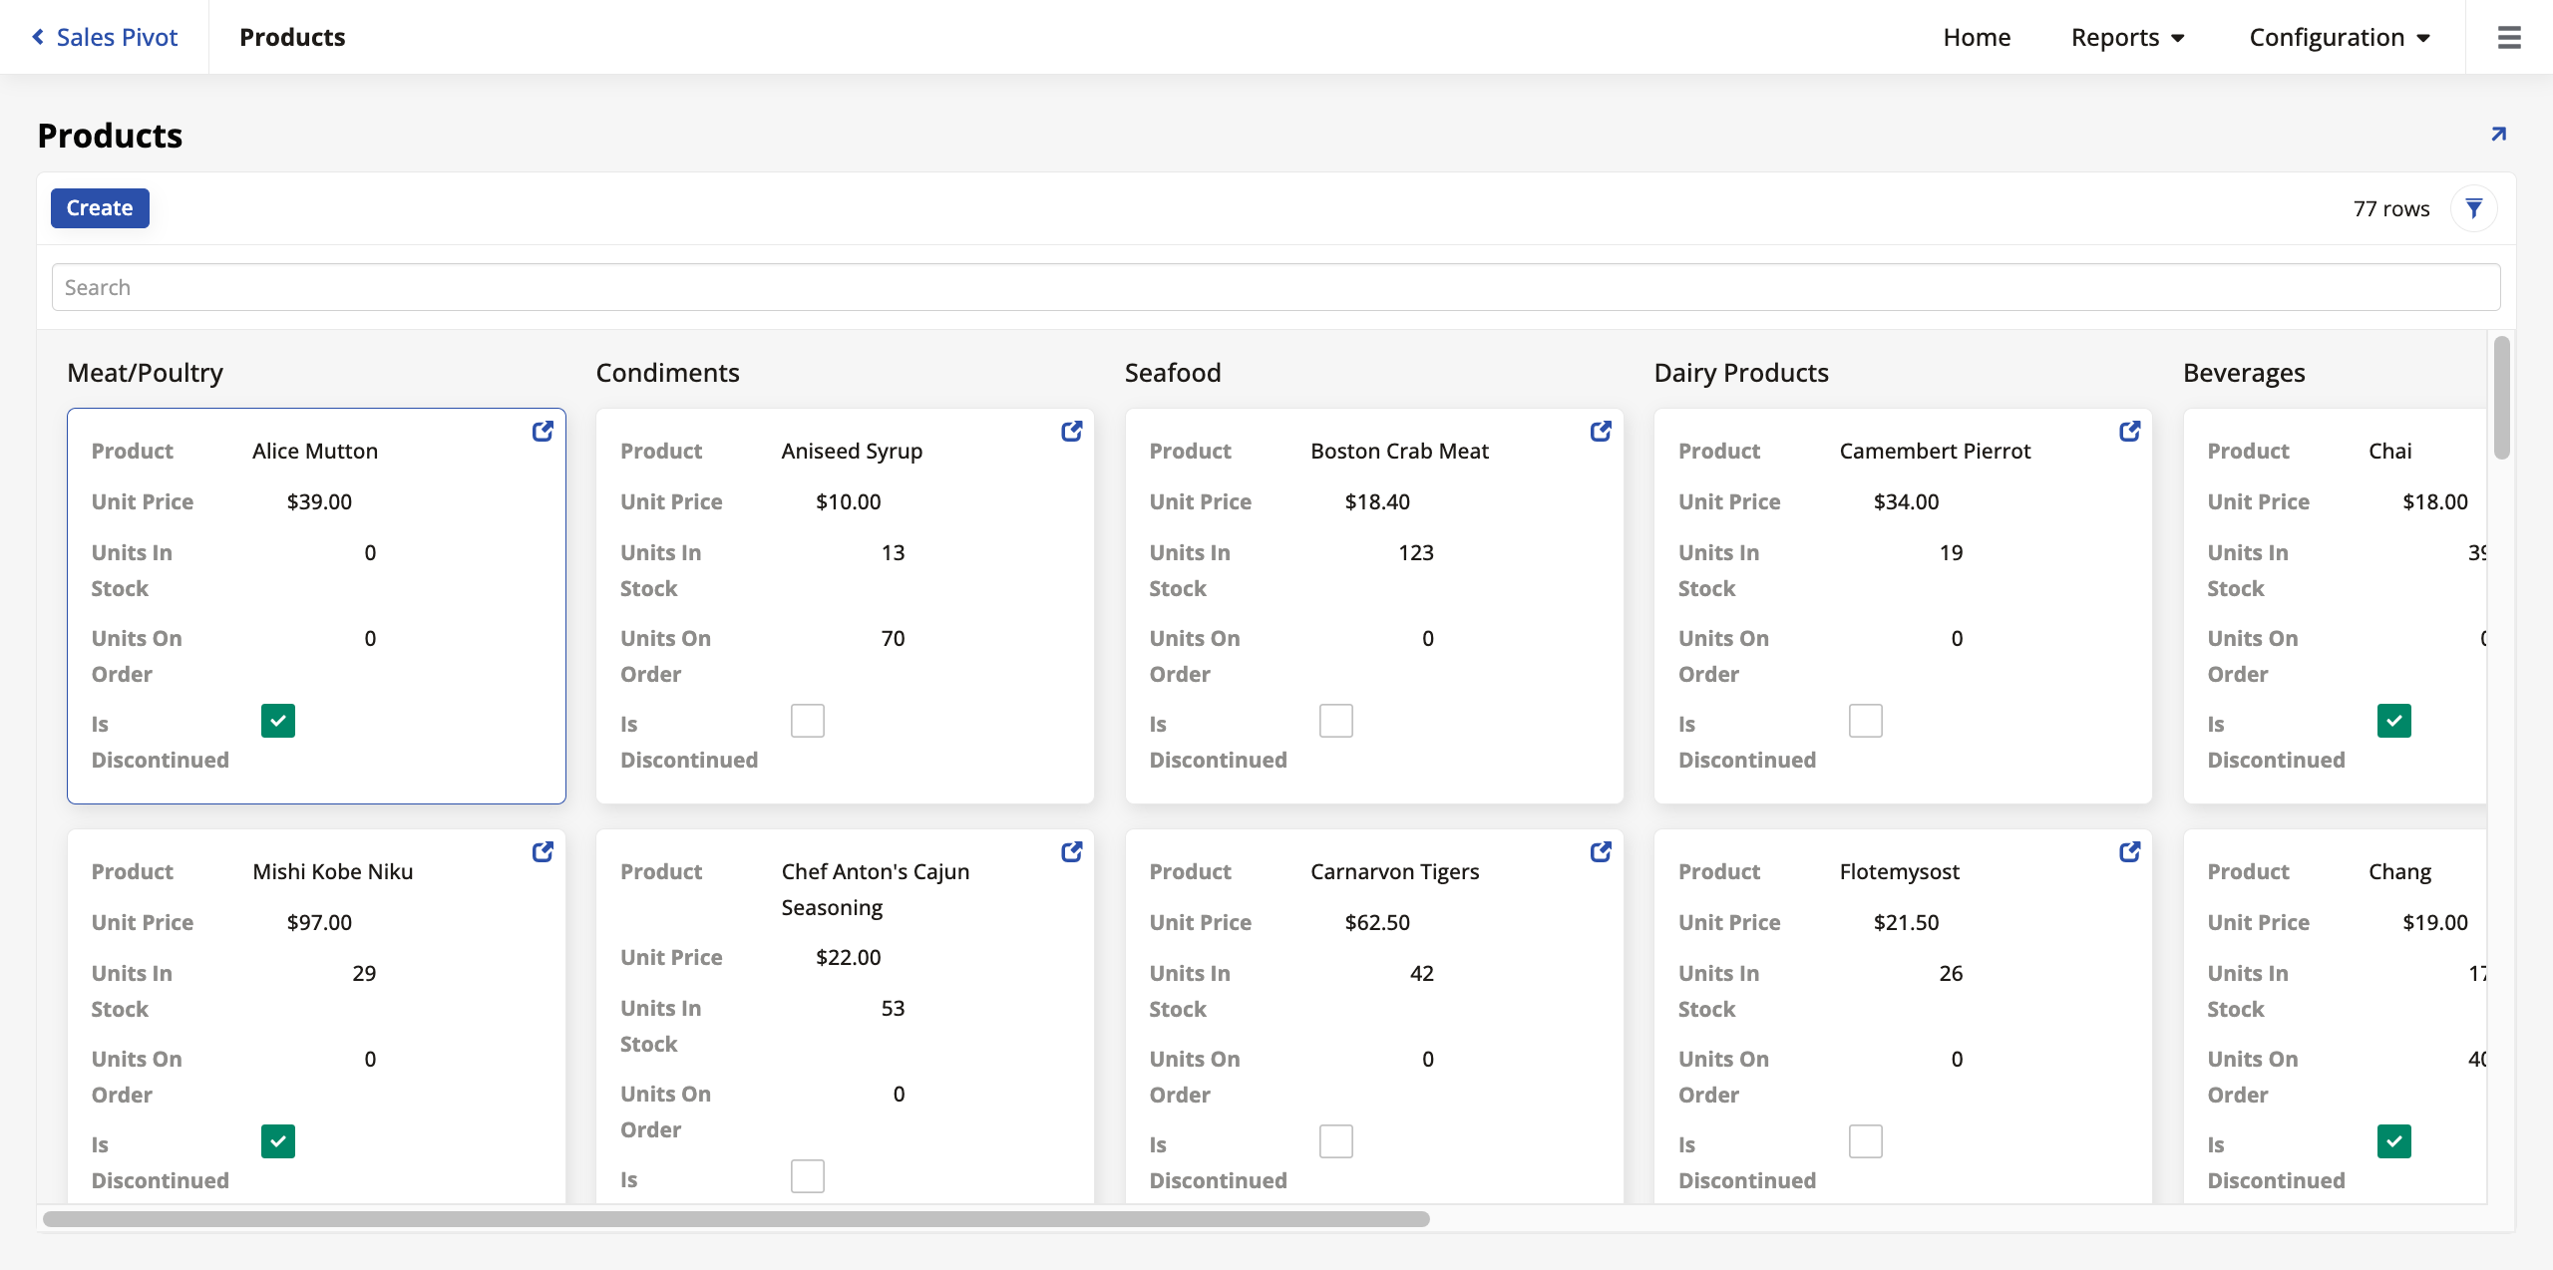Screen dimensions: 2553x1270
Task: Select the Products tab in the header
Action: tap(291, 37)
